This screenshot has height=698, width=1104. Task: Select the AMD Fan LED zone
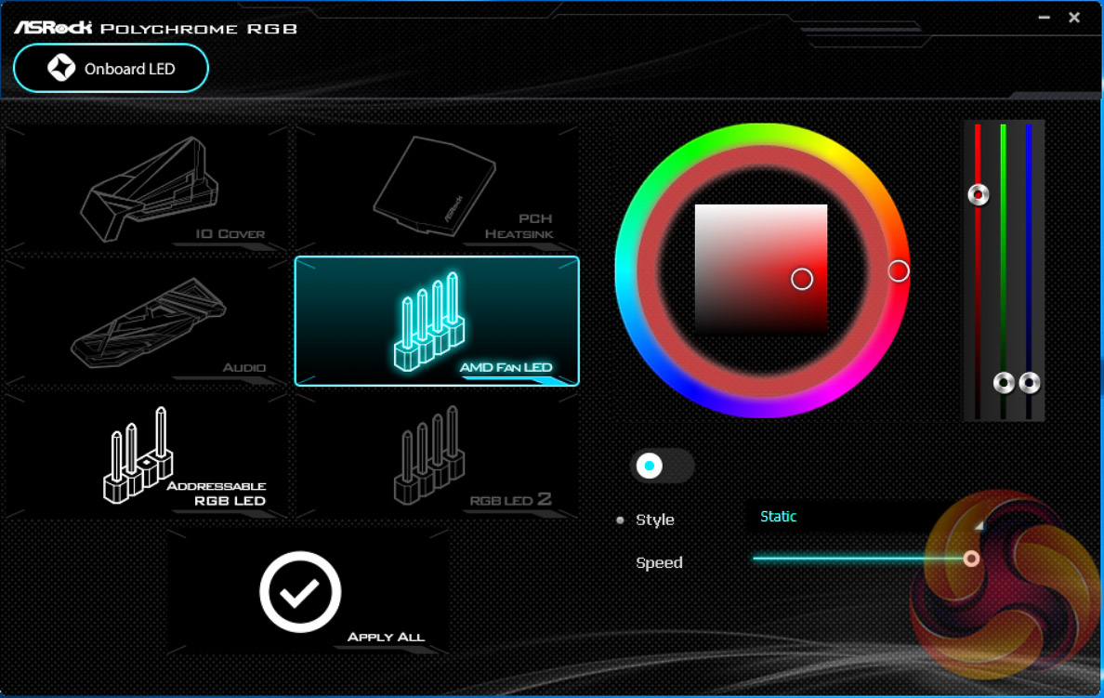437,322
